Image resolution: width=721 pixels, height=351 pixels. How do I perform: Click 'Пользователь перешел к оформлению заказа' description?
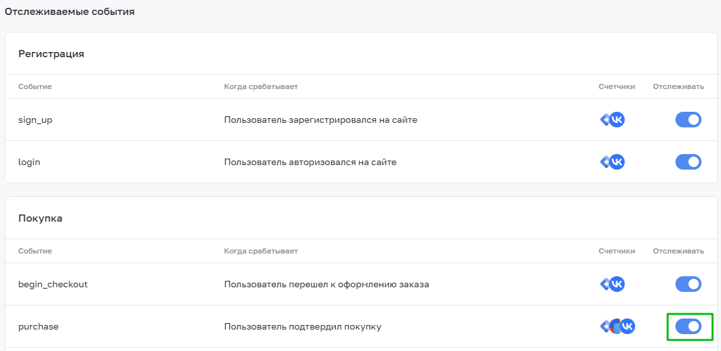[x=327, y=285]
